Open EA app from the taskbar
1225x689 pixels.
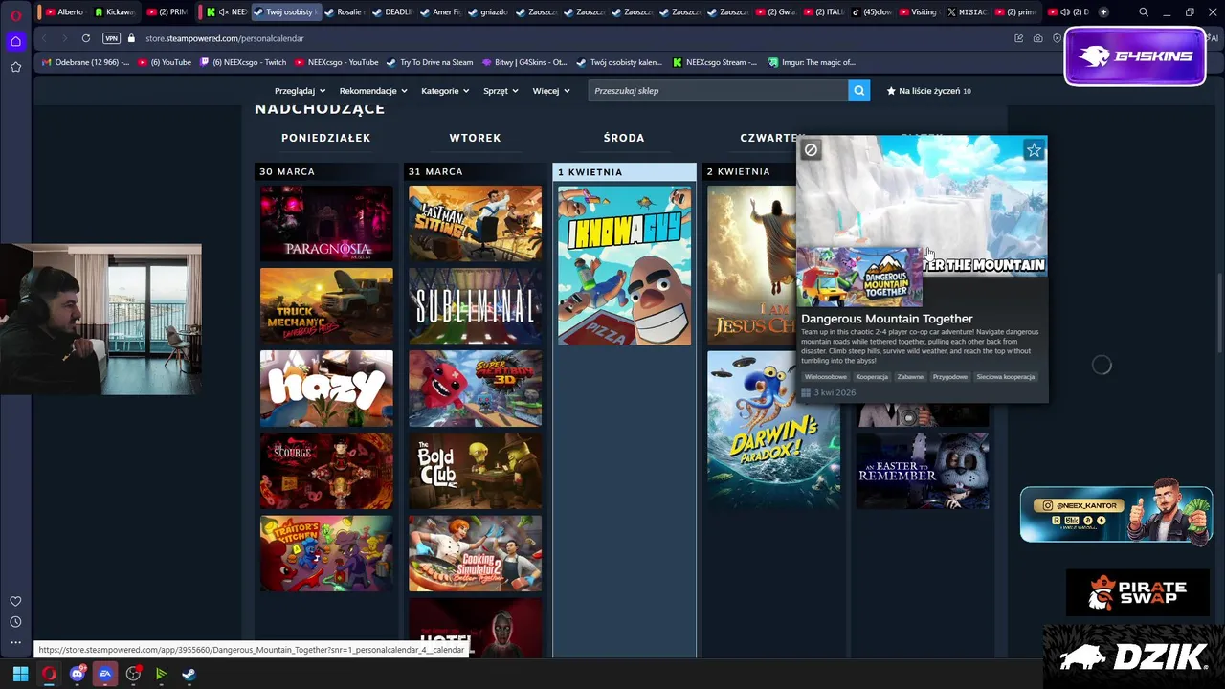point(105,674)
